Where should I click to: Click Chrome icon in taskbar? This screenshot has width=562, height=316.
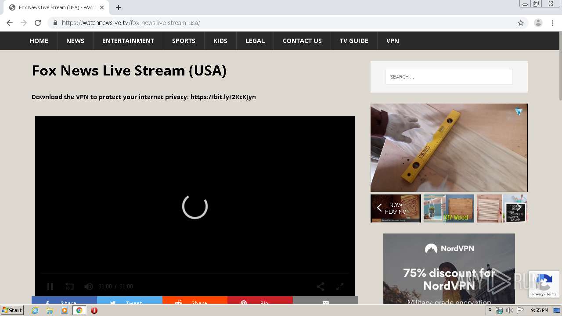[79, 310]
